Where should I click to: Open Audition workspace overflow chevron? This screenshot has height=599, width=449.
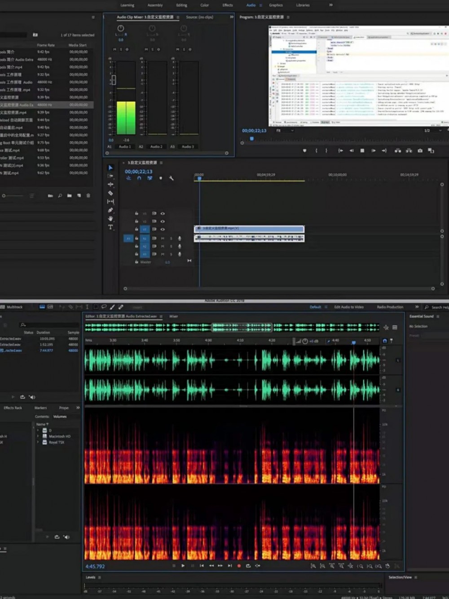pyautogui.click(x=417, y=307)
